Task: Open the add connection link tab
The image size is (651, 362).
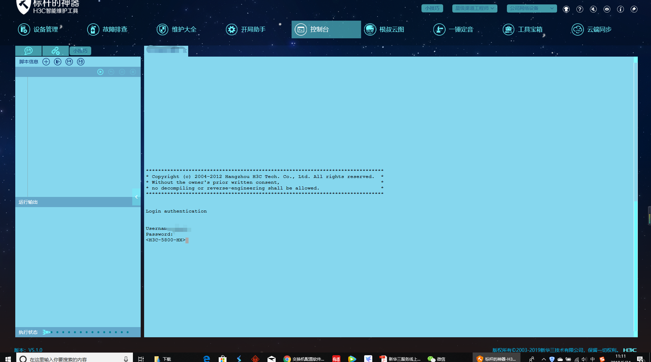Action: point(55,51)
